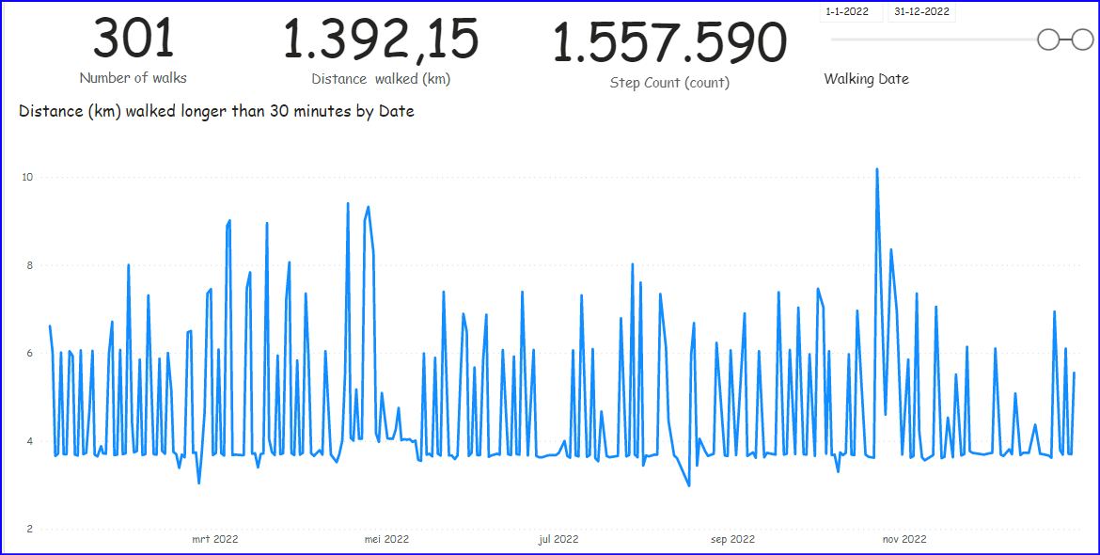Click the y-axis value 10
Screen dimensions: 1100x555
[29, 178]
